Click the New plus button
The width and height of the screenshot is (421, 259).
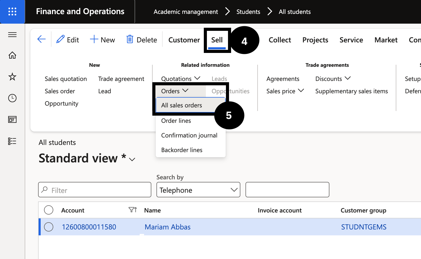[x=102, y=40]
